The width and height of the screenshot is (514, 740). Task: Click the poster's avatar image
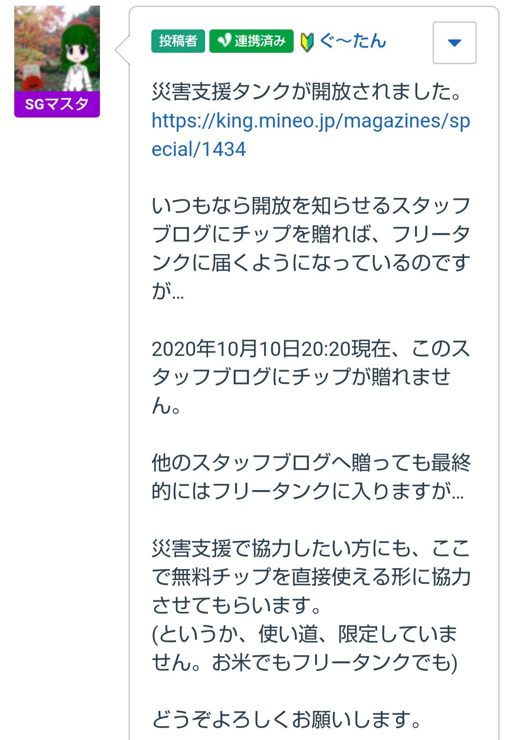tap(57, 49)
